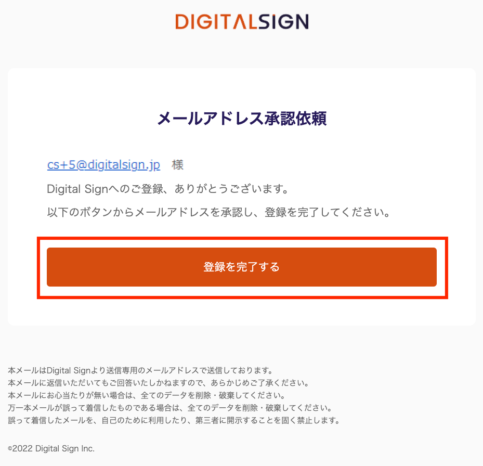The height and width of the screenshot is (466, 483).
Task: Select the メールアドレス承認依頼 heading
Action: pos(242,119)
